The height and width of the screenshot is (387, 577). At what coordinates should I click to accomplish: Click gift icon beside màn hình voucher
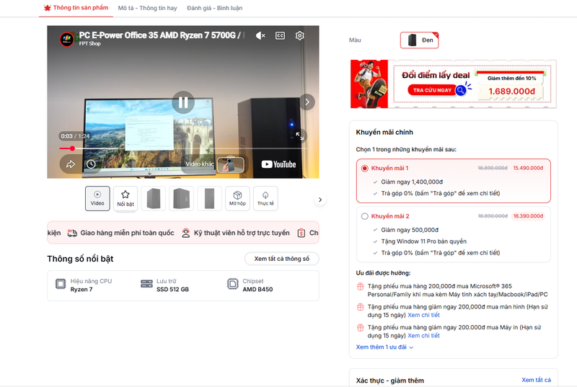360,307
